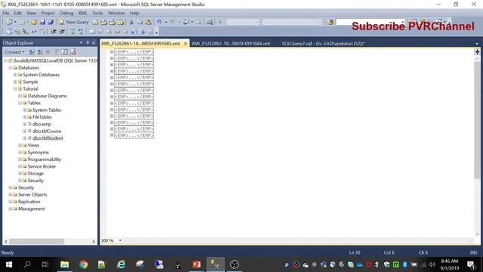Click the Decrease Indent icon
The width and height of the screenshot is (483, 272).
tap(54, 32)
